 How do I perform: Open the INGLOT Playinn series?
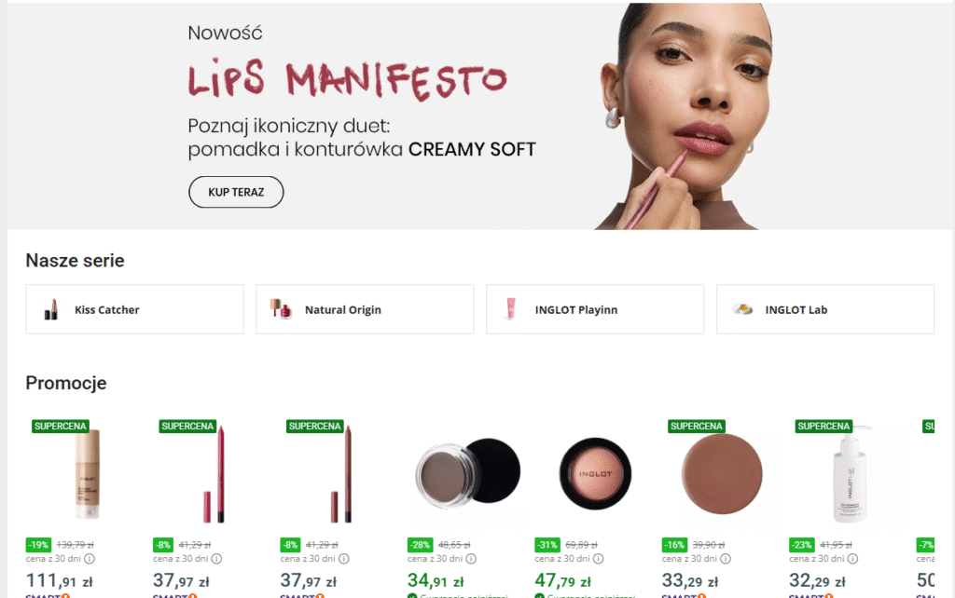[595, 309]
